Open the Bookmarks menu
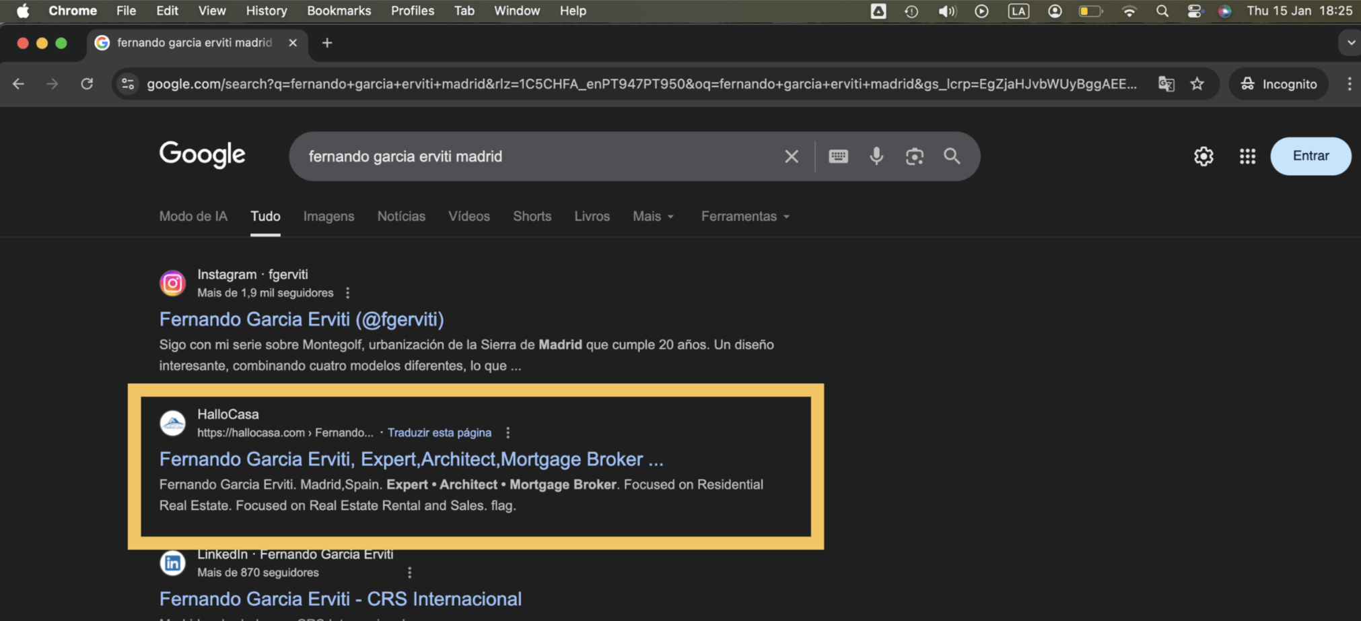This screenshot has height=621, width=1361. tap(339, 11)
